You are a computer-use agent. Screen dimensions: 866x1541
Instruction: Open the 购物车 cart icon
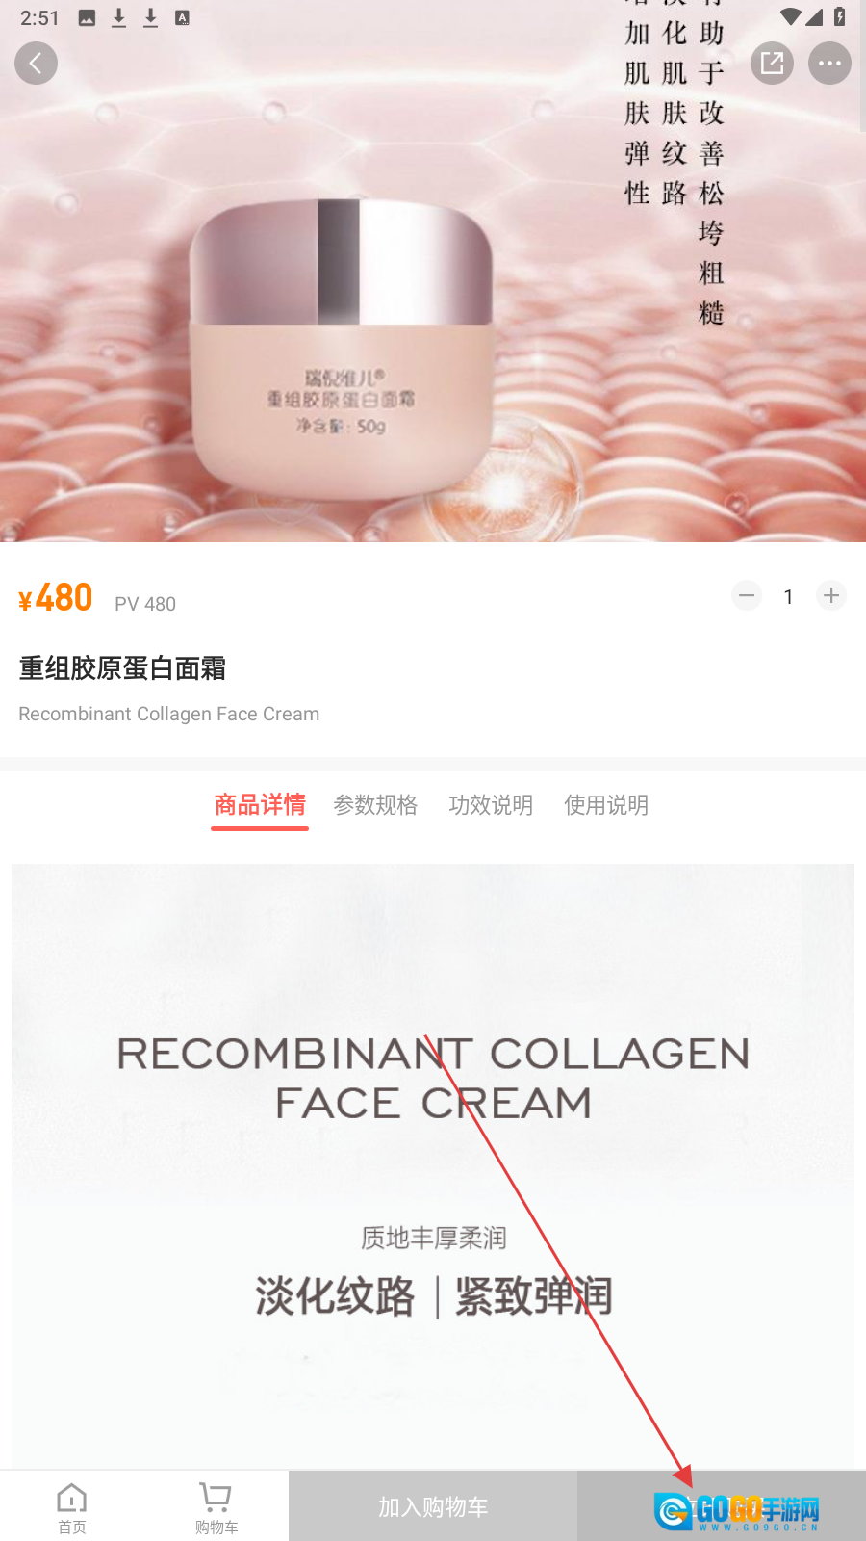(216, 1507)
